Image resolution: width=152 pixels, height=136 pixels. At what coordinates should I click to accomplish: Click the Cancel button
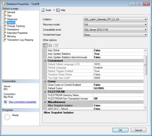(x=138, y=130)
